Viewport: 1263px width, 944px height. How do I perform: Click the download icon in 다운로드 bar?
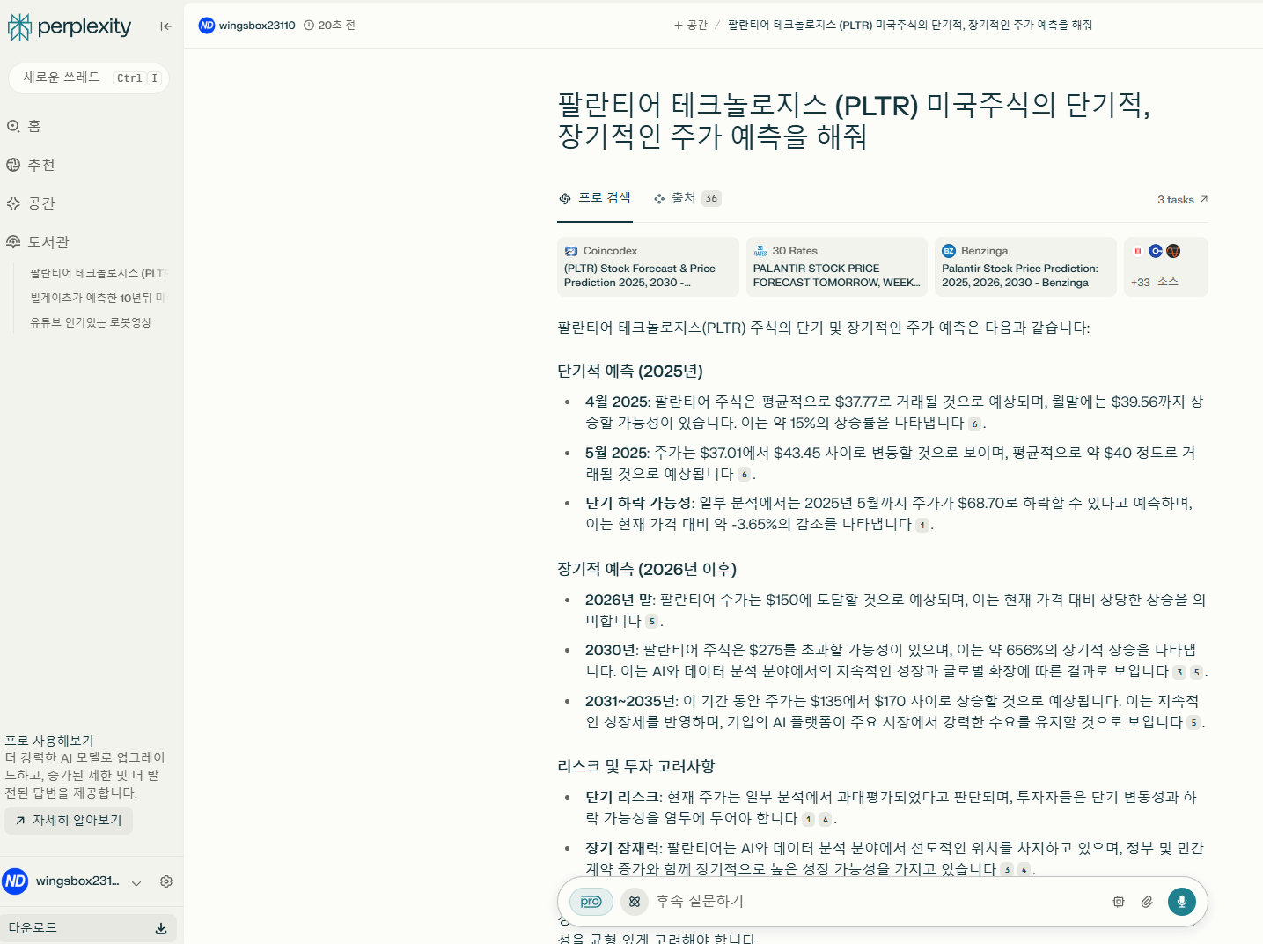pyautogui.click(x=161, y=928)
